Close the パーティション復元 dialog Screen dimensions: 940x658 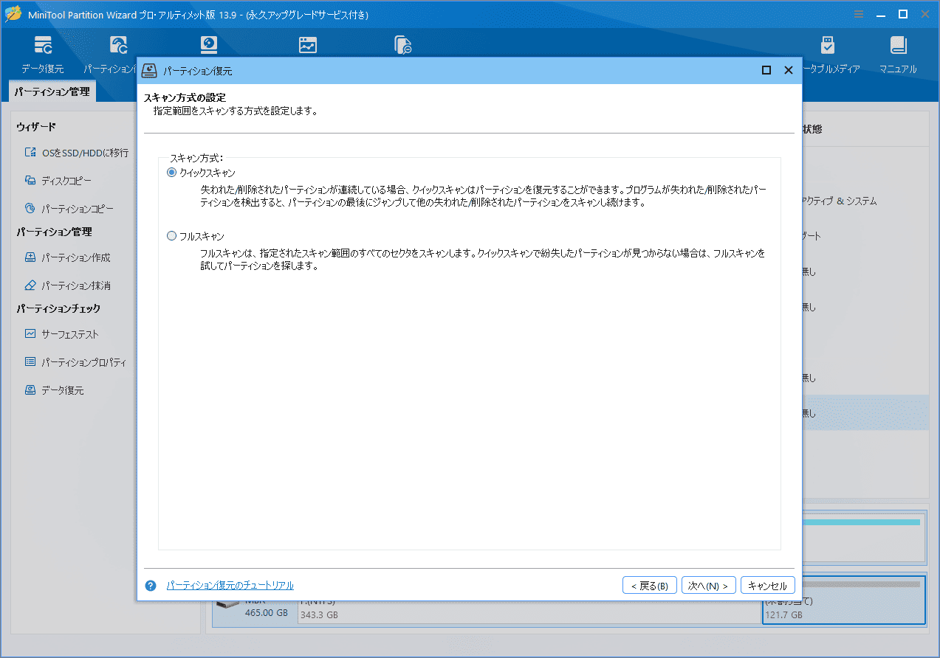point(789,71)
